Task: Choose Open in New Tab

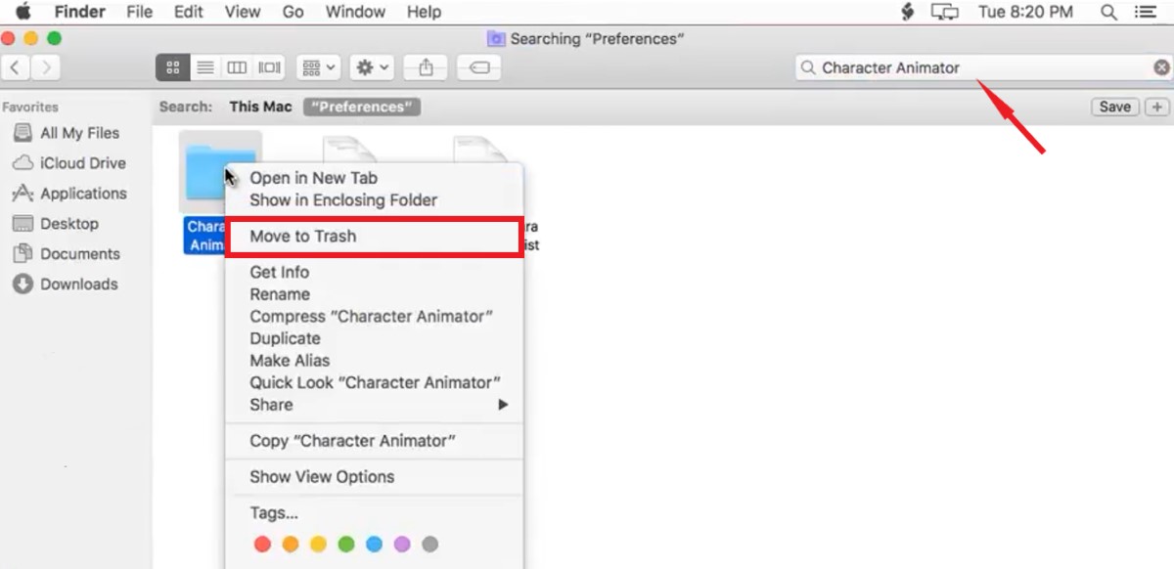Action: (313, 178)
